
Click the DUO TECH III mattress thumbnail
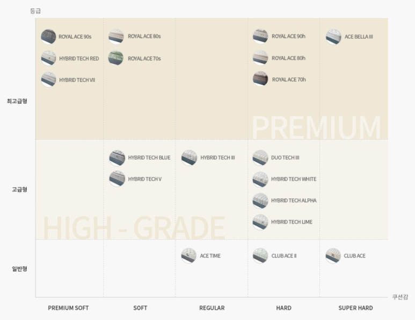[x=260, y=158]
